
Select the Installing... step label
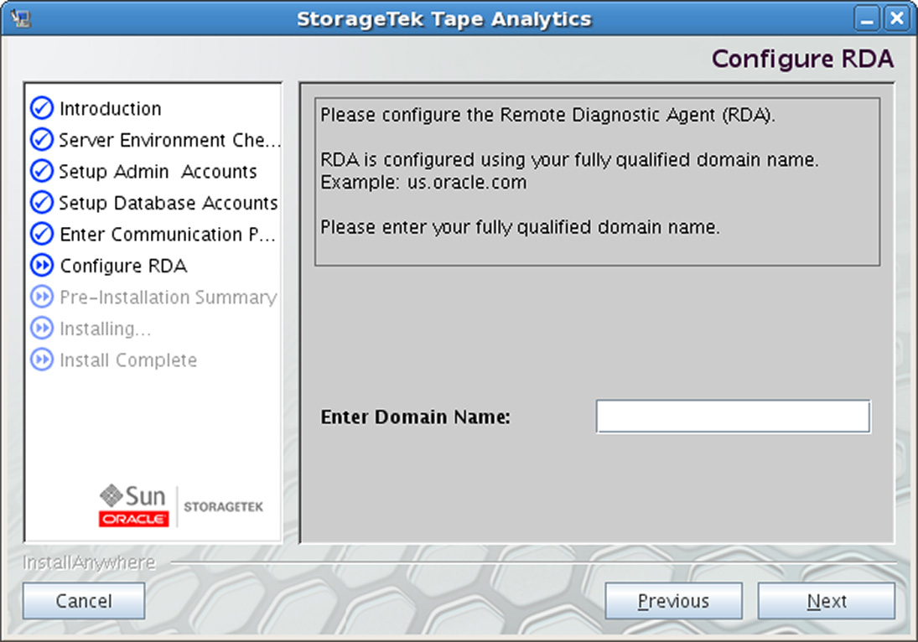[106, 329]
